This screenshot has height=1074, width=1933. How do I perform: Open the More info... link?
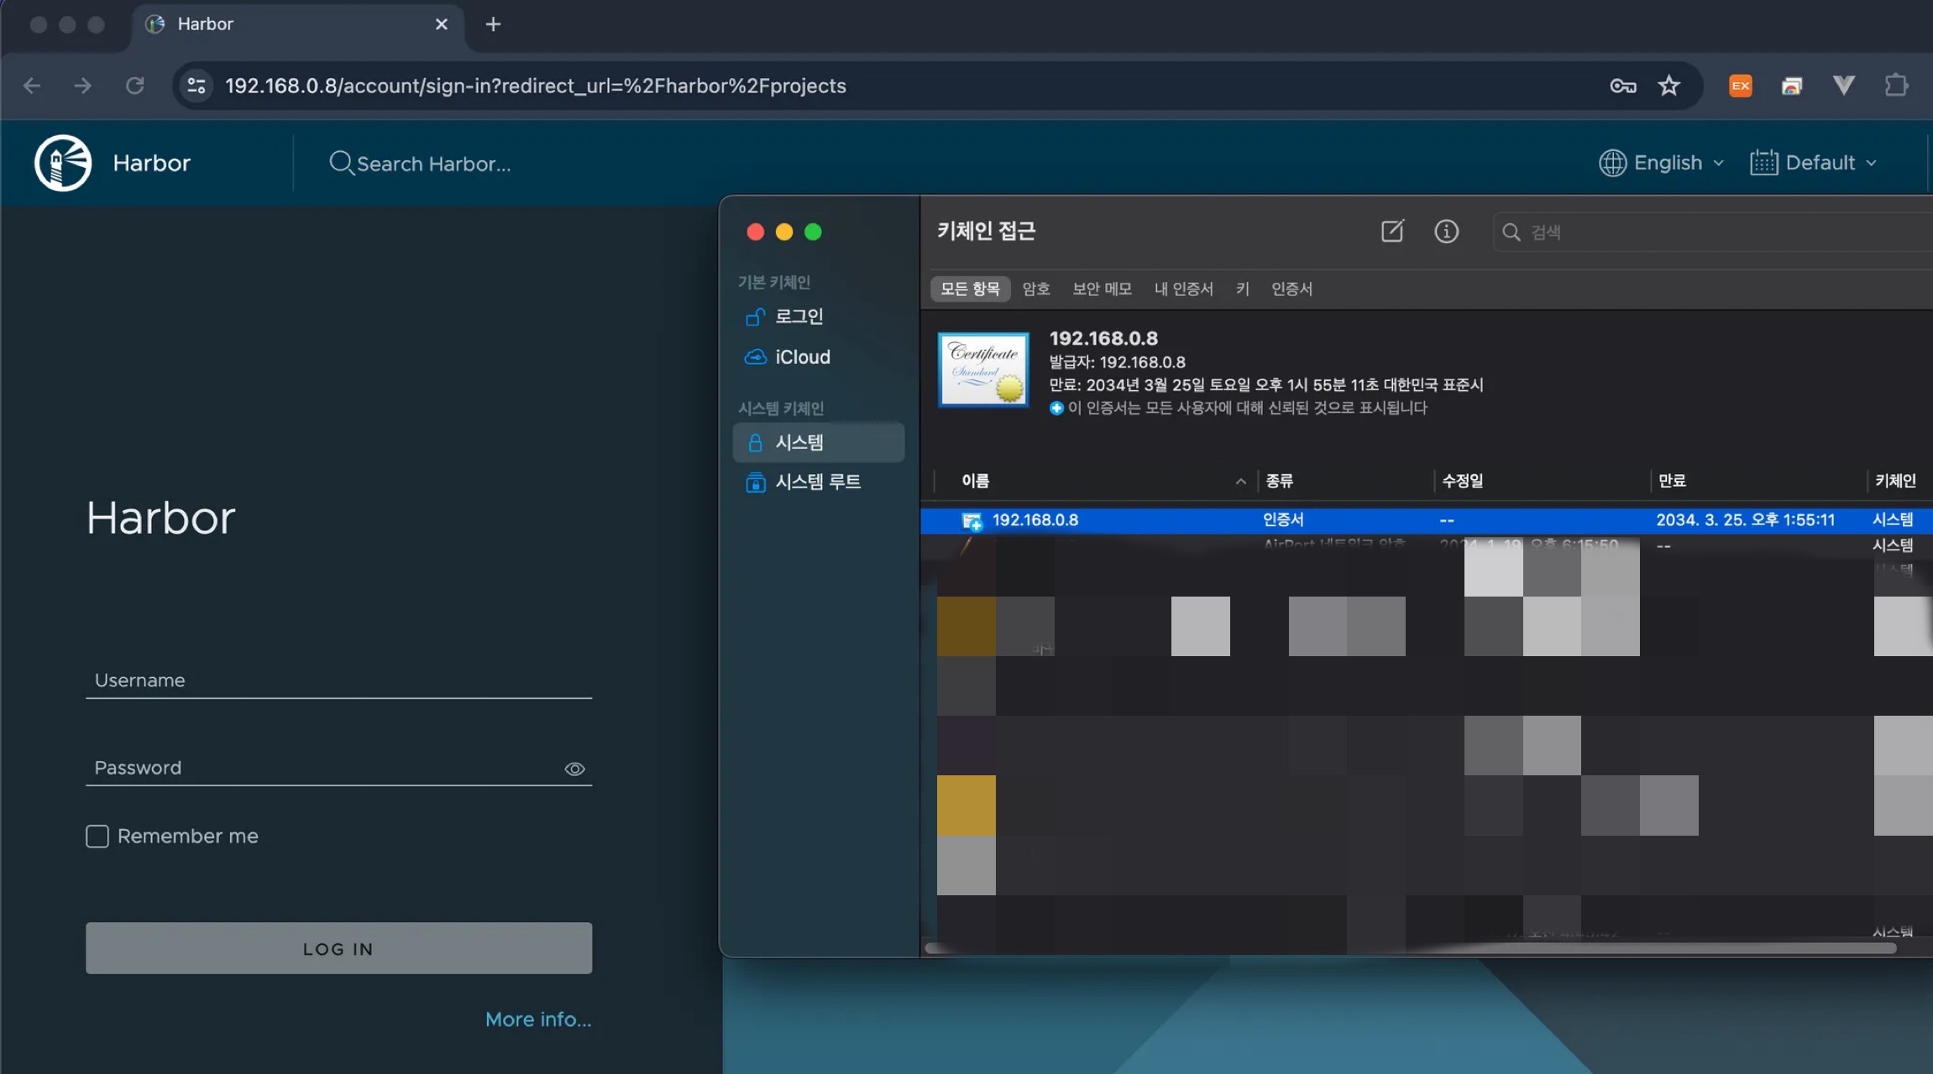pyautogui.click(x=538, y=1019)
